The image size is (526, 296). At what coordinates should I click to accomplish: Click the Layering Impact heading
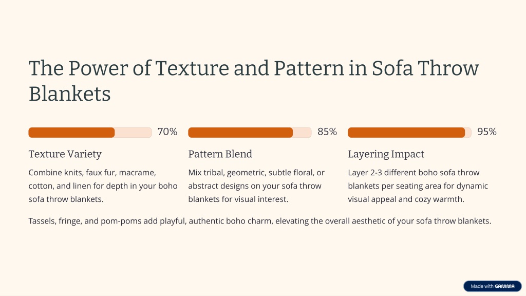coord(386,154)
